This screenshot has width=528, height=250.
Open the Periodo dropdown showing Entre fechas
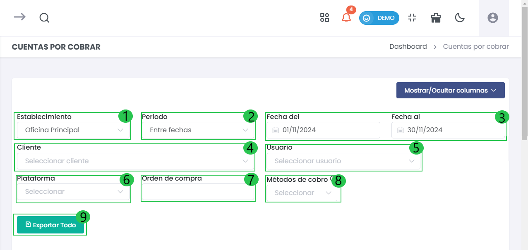(198, 130)
